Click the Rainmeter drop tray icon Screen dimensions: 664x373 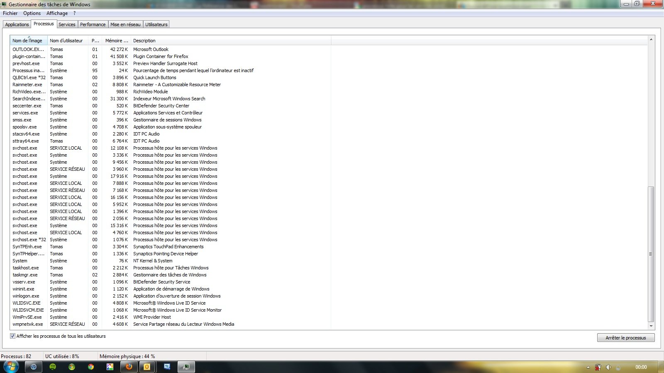pyautogui.click(x=618, y=367)
